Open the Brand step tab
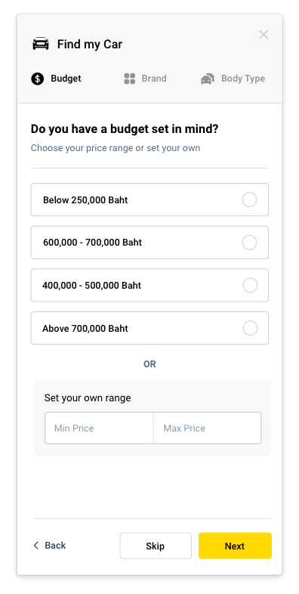Image resolution: width=299 pixels, height=594 pixels. pyautogui.click(x=145, y=79)
